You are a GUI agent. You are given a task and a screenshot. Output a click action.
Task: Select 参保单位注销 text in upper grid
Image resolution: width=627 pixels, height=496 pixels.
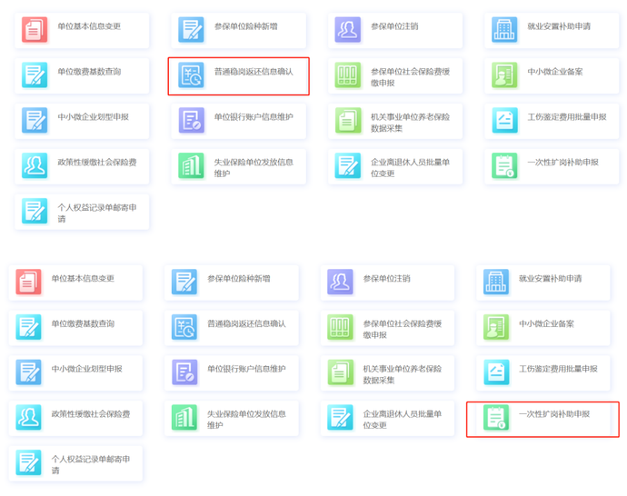tap(394, 26)
